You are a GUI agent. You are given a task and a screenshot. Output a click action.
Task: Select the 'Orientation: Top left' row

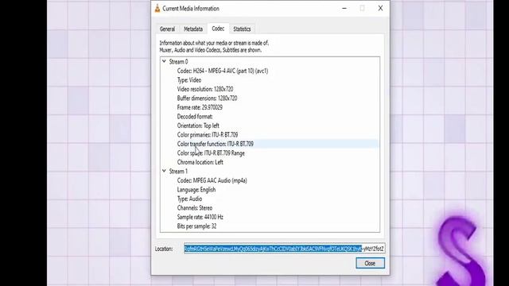pyautogui.click(x=198, y=126)
